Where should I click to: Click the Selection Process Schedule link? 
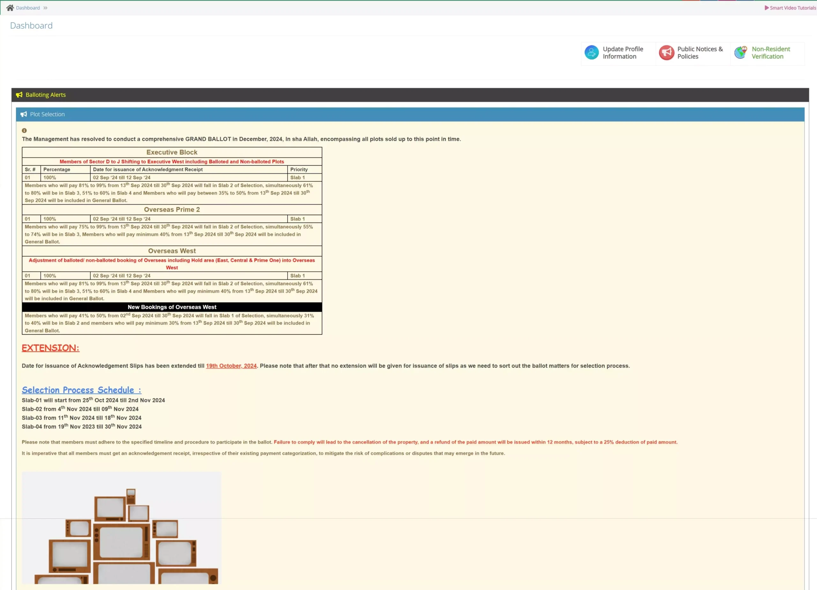pyautogui.click(x=81, y=390)
